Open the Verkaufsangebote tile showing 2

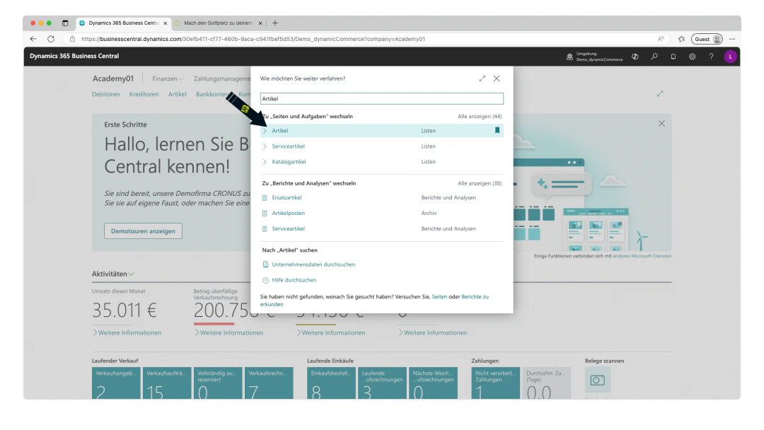[x=117, y=383]
